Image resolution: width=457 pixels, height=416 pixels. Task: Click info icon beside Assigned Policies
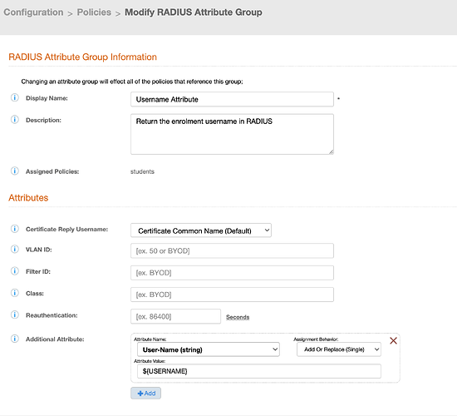click(15, 171)
